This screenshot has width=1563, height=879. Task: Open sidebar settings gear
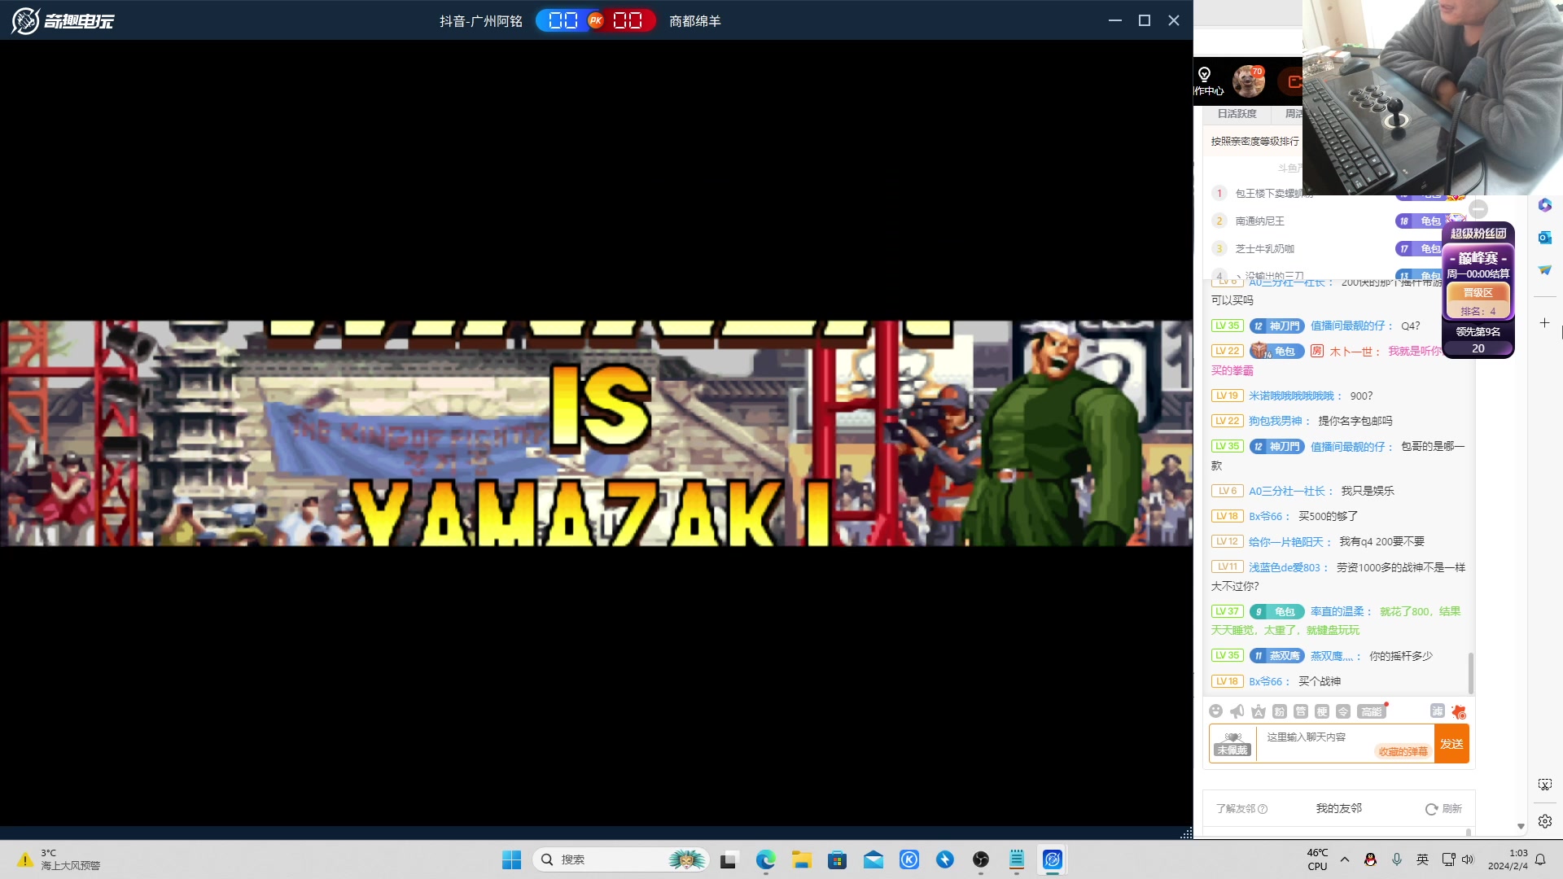tap(1545, 821)
